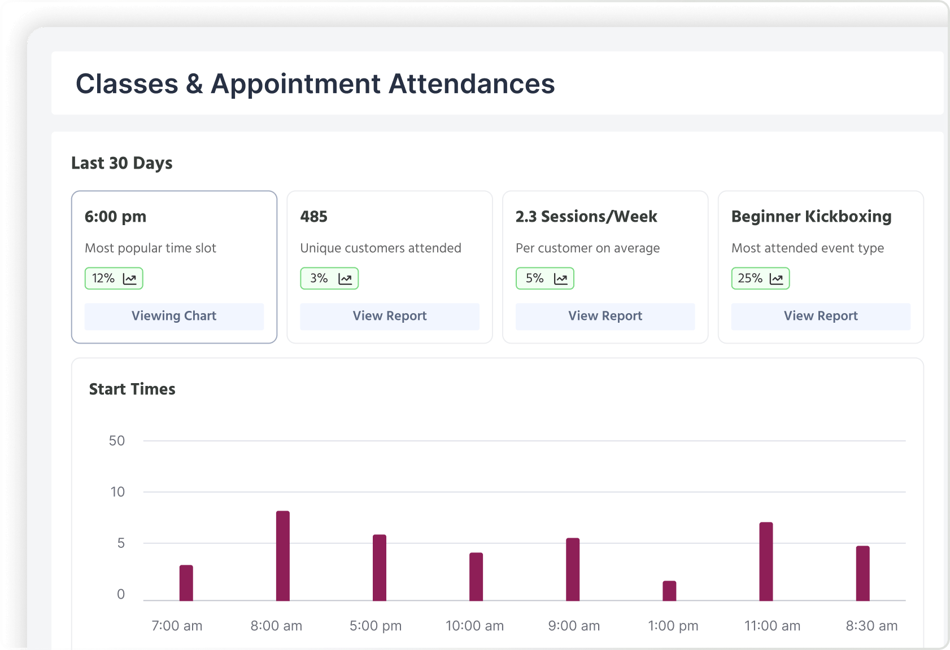Click the 11:00 am bar in the chart

[x=766, y=561]
